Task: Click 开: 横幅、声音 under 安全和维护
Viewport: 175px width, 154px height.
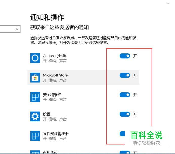Action: [55, 100]
